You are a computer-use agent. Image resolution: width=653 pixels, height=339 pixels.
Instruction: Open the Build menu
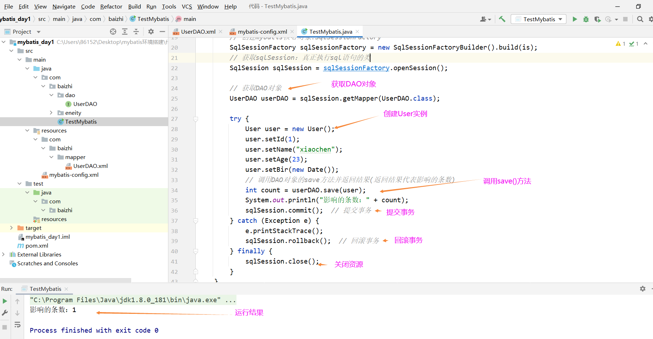(x=134, y=6)
